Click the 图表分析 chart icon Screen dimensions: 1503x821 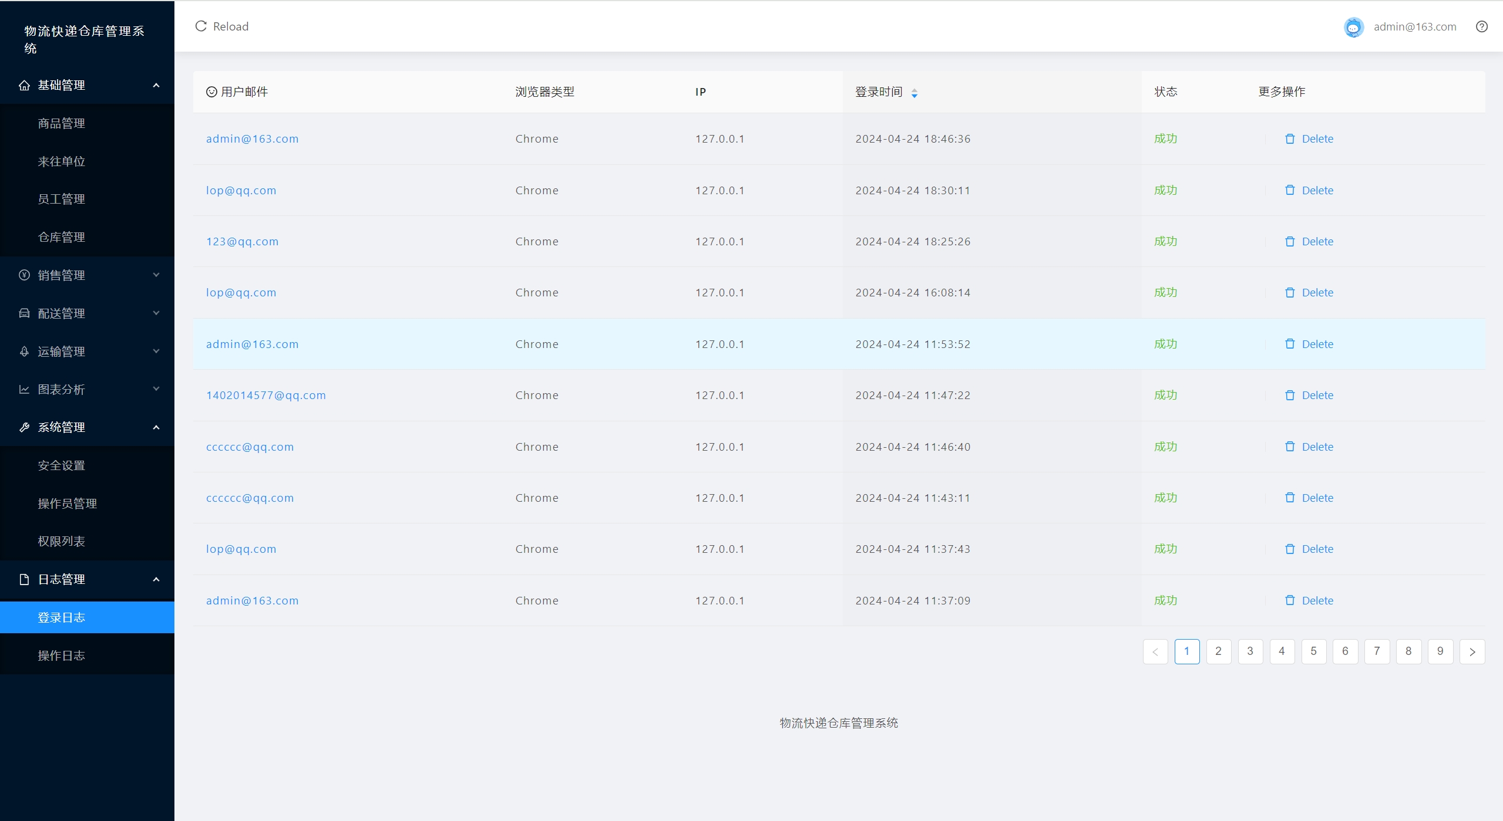tap(24, 390)
